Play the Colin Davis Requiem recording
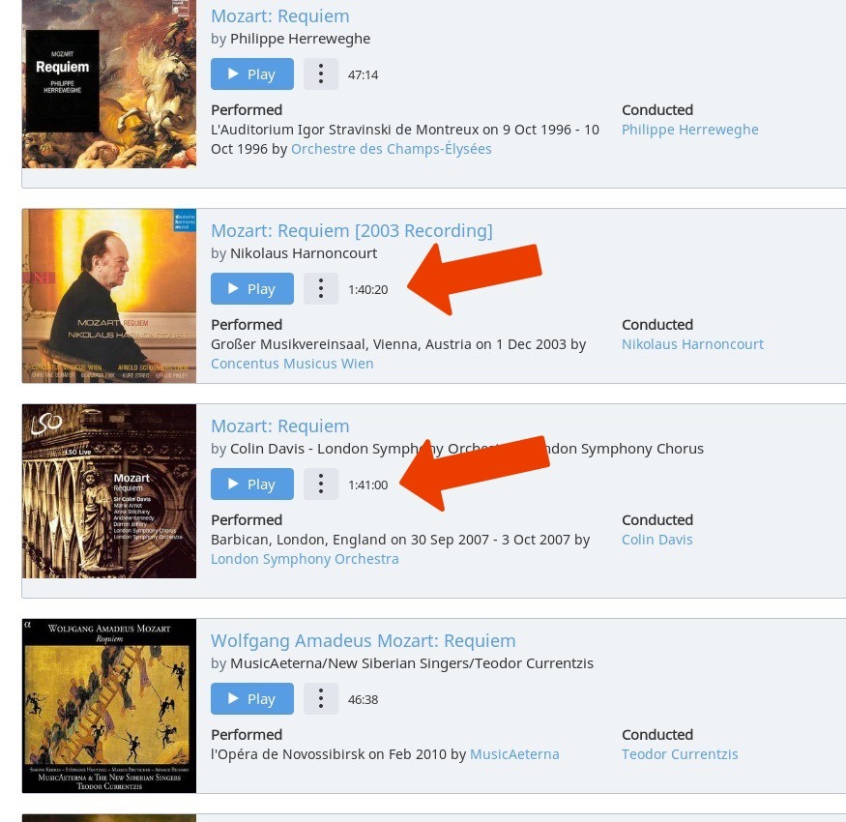846x822 pixels. (x=252, y=484)
